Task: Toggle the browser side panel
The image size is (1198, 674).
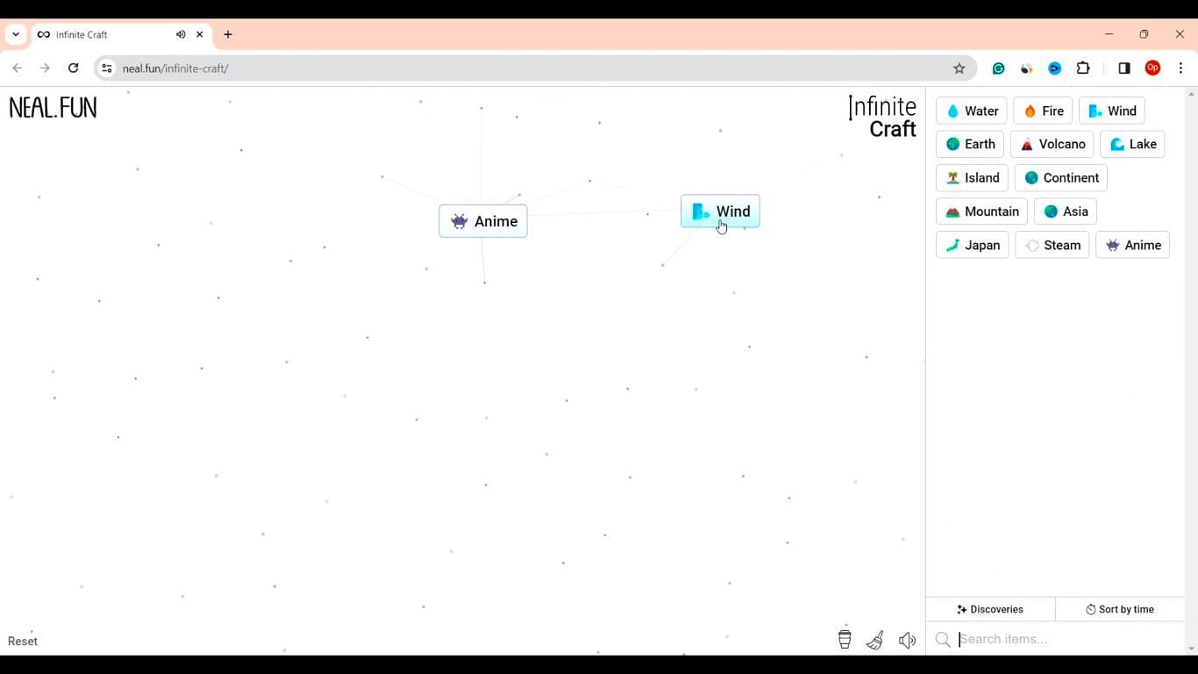Action: pyautogui.click(x=1124, y=68)
